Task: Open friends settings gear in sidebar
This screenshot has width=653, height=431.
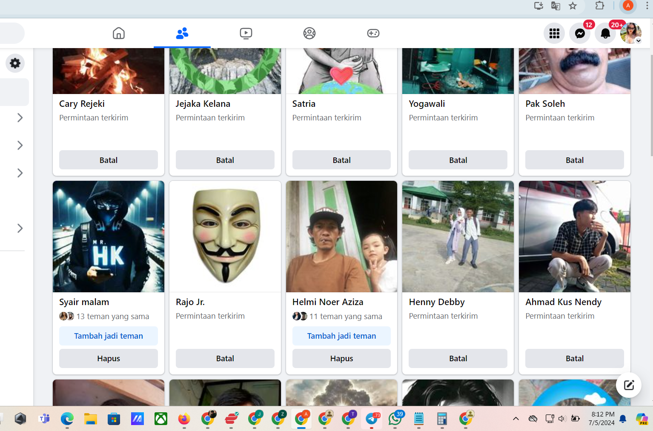Action: (15, 63)
